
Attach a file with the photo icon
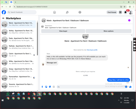tap(46, 87)
